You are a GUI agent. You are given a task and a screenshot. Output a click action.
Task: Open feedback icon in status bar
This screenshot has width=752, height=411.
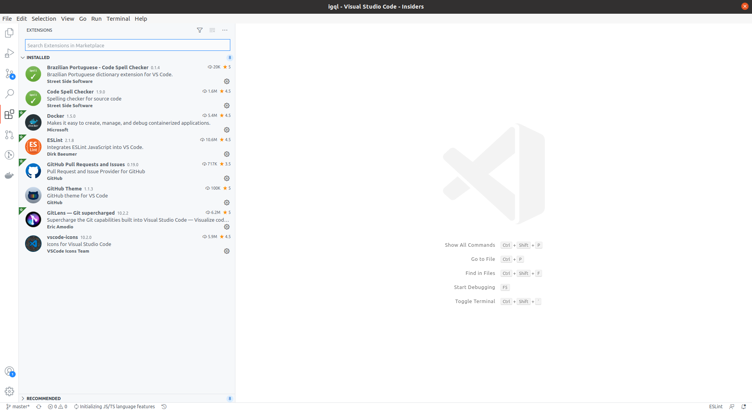click(x=732, y=407)
